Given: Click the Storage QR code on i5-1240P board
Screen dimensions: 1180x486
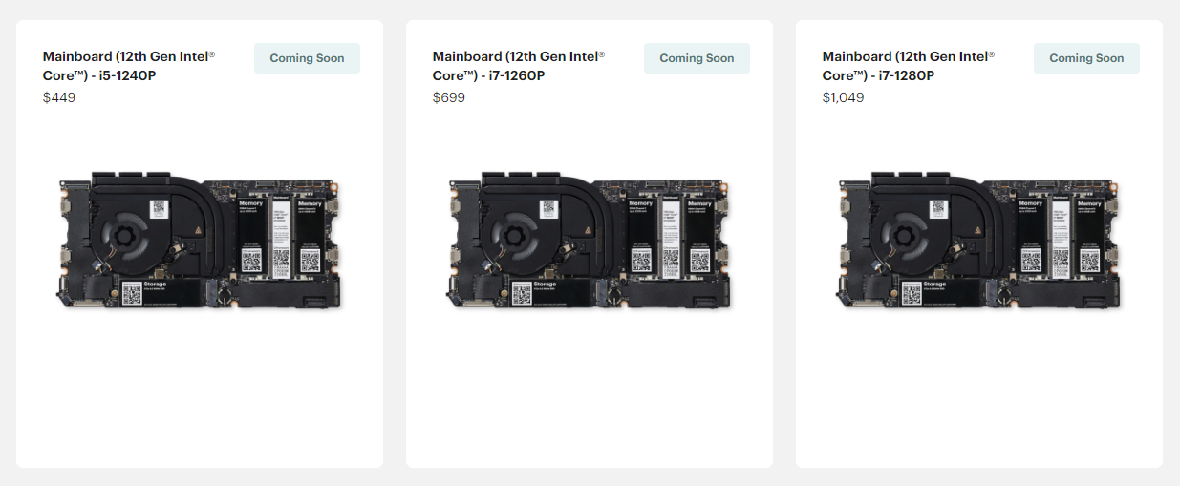Looking at the screenshot, I should point(132,294).
